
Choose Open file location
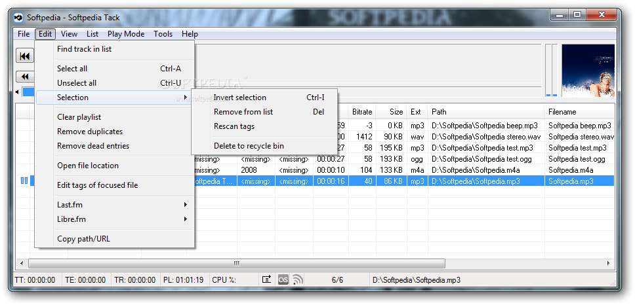(x=115, y=166)
